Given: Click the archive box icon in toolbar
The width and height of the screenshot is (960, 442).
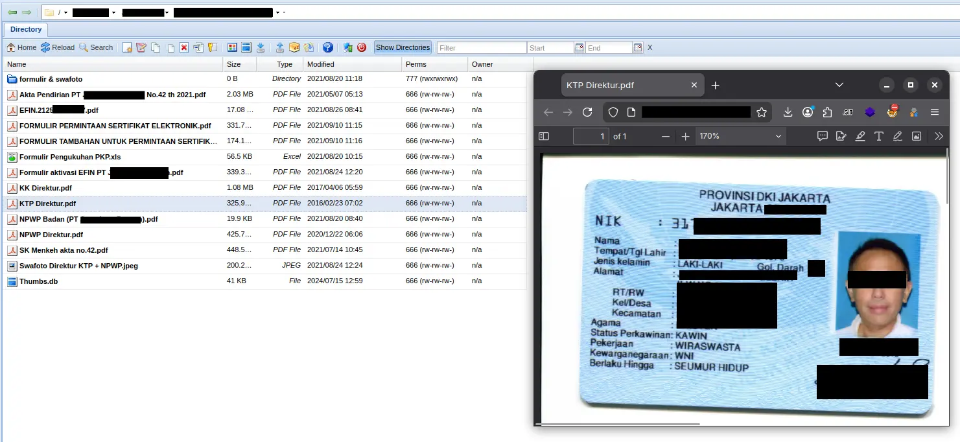Looking at the screenshot, I should point(294,47).
